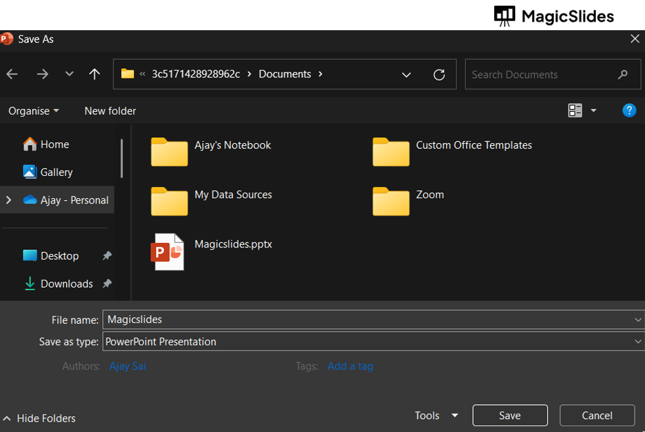Click the Search Documents field

click(x=541, y=74)
